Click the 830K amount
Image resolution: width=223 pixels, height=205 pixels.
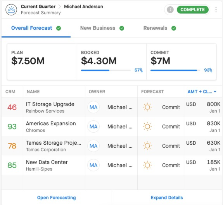click(213, 123)
